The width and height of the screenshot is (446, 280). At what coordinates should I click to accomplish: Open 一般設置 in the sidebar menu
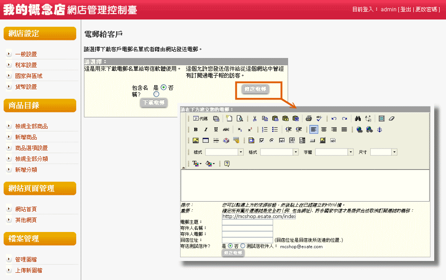coord(26,54)
